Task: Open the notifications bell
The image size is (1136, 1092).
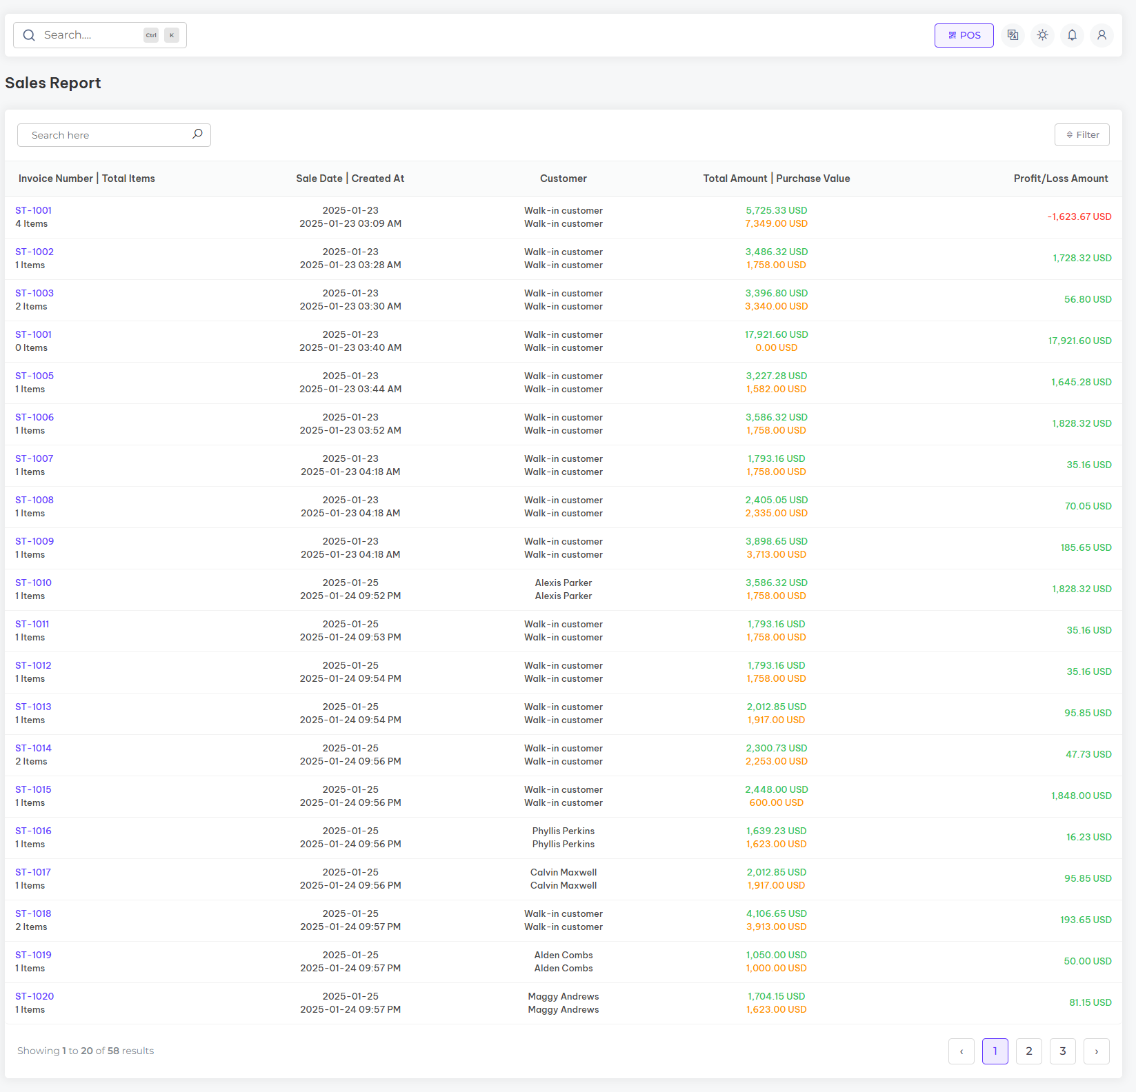Action: tap(1072, 35)
